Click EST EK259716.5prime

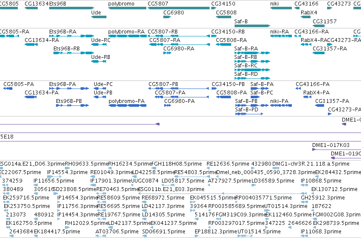coord(26,198)
